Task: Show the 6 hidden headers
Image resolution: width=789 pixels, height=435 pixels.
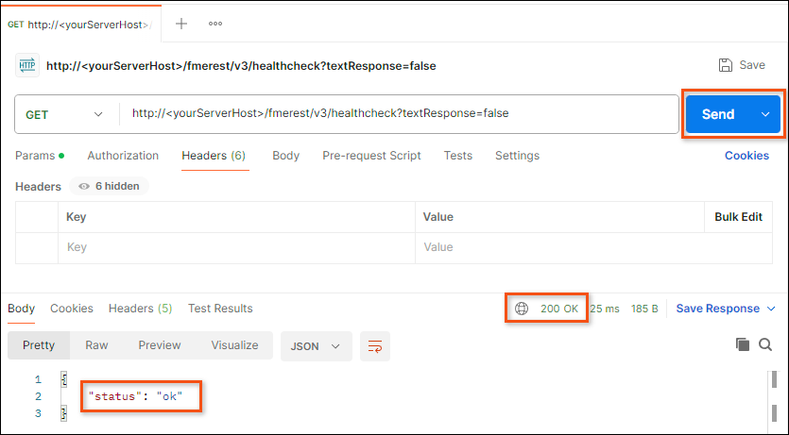Action: [109, 187]
